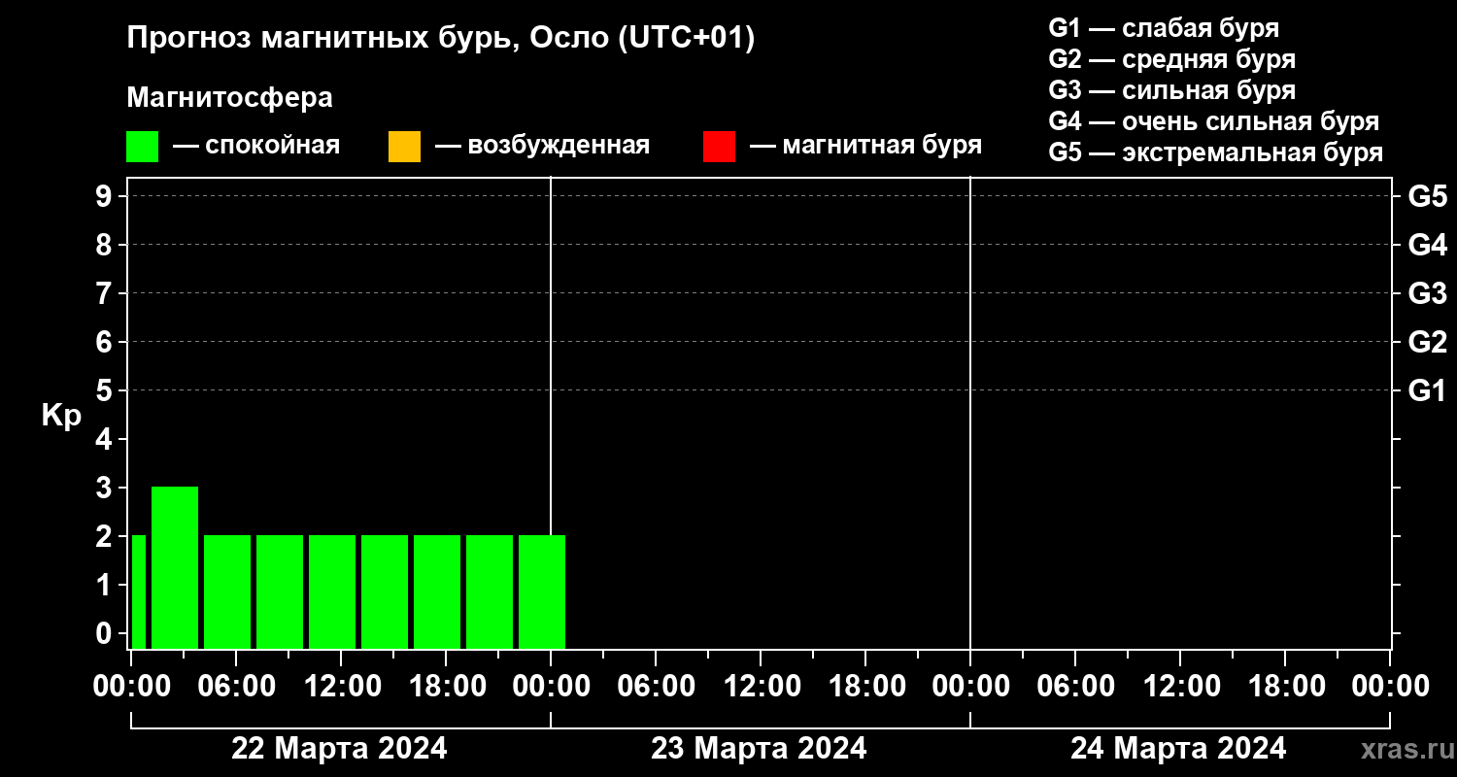Click the '— магнитная буря' legend label

(x=866, y=147)
